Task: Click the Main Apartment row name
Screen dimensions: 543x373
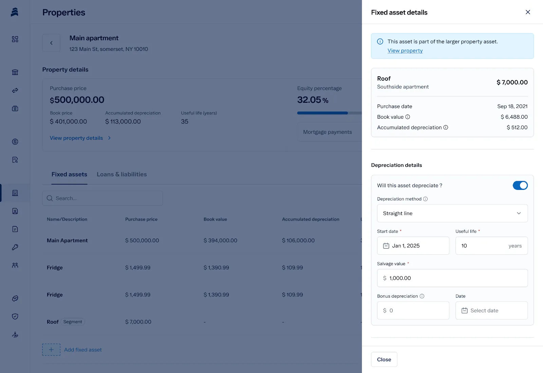Action: point(67,240)
